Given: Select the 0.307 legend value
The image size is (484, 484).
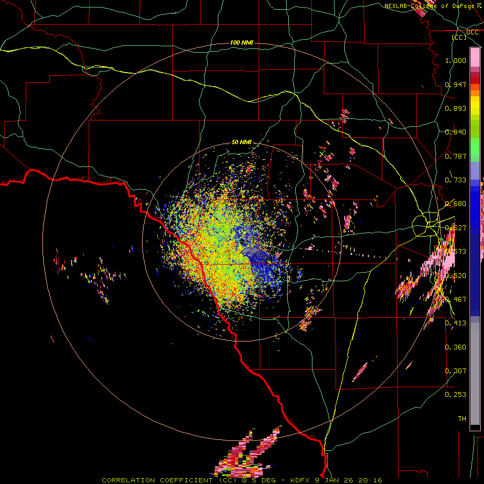Looking at the screenshot, I should [x=455, y=371].
